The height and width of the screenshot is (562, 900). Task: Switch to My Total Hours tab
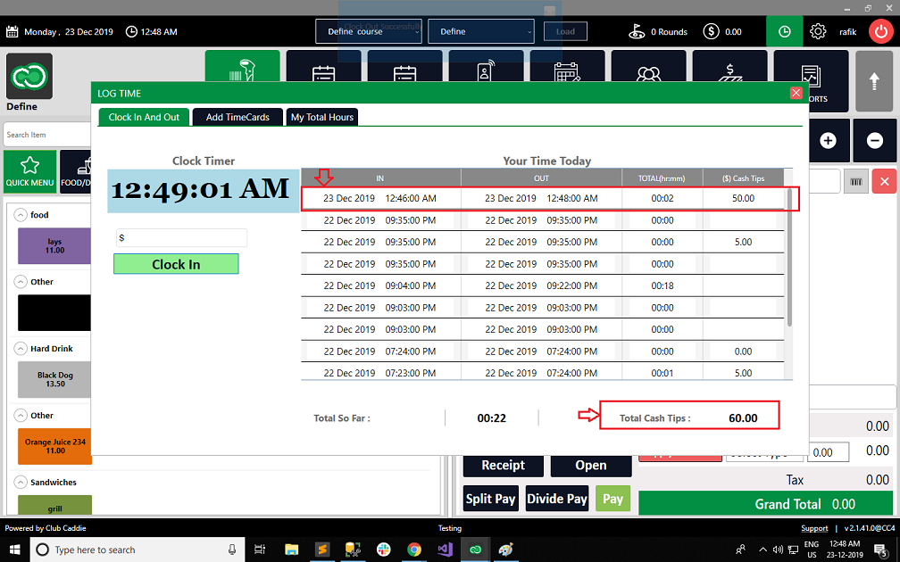tap(322, 117)
